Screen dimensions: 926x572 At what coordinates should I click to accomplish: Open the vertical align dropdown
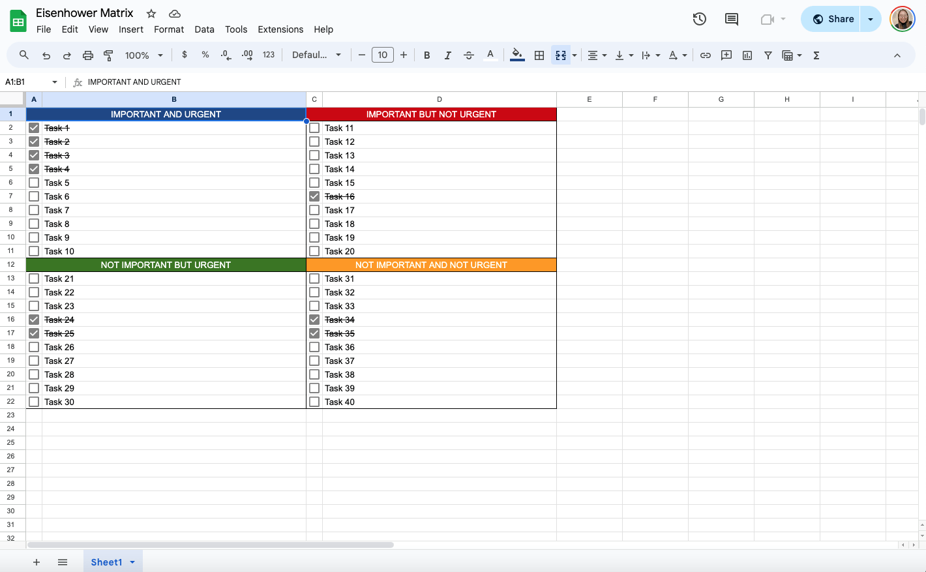624,55
